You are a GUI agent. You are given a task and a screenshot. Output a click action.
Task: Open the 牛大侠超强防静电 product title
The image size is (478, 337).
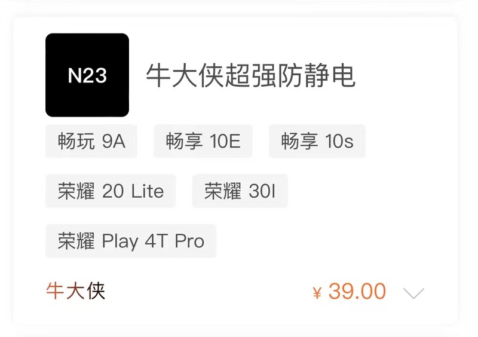pos(251,76)
